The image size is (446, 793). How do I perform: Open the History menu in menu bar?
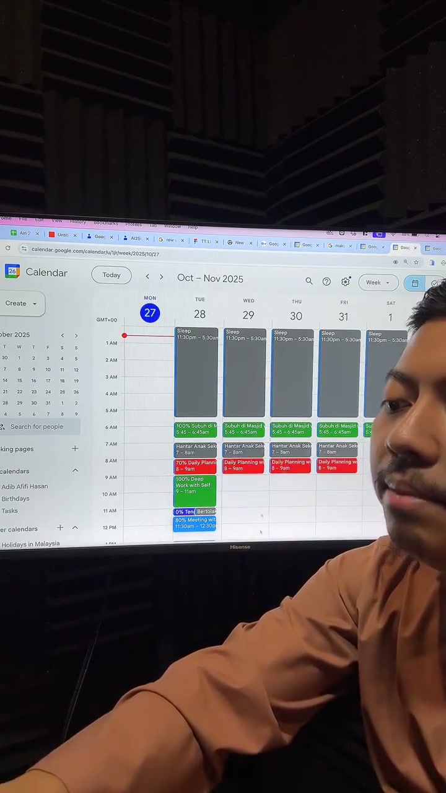78,221
